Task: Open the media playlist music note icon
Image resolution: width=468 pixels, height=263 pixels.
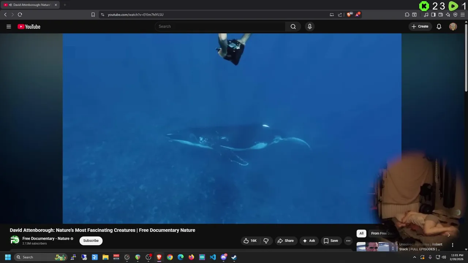Action: (426, 15)
